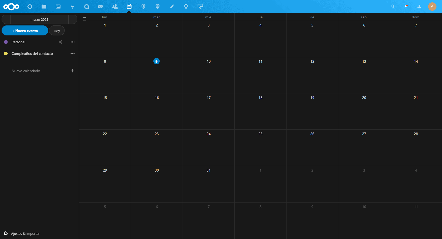442x239 pixels.
Task: Click the plus next to Nuevo calendario
Action: (73, 71)
